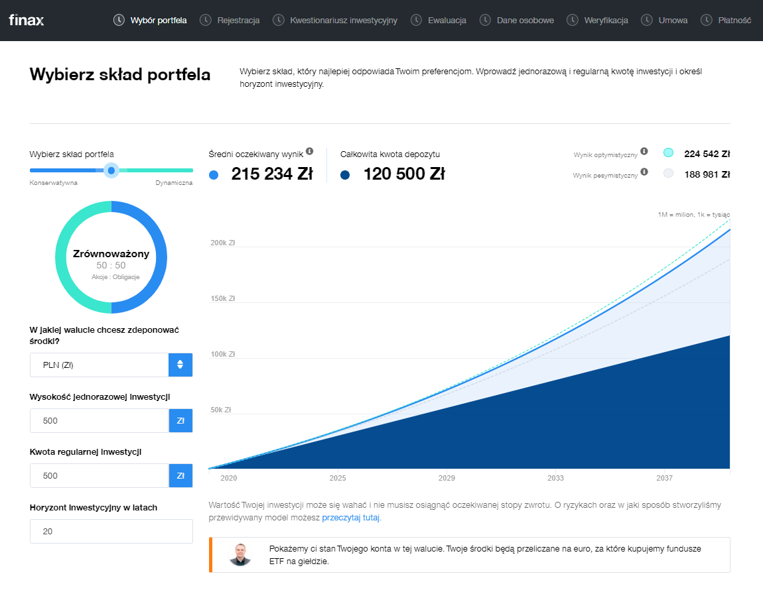Toggle the pessimistic result grey circle
The height and width of the screenshot is (590, 763).
tap(668, 174)
